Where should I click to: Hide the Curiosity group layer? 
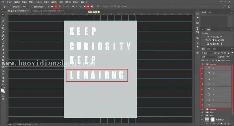click(202, 109)
